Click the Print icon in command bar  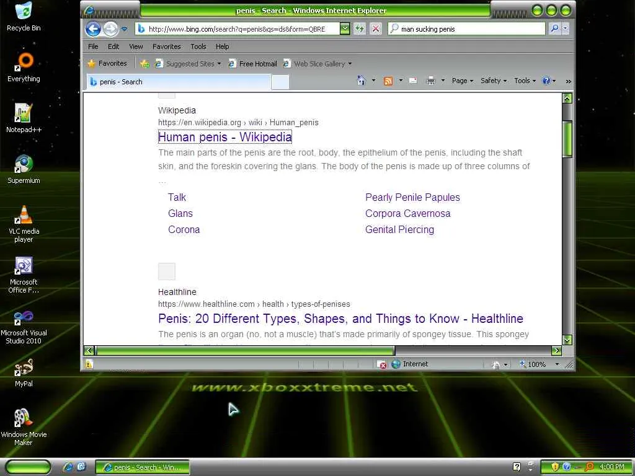coord(431,81)
